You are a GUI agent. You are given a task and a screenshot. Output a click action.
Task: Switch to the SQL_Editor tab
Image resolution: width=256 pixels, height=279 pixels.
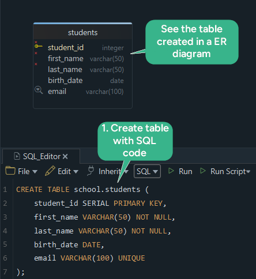tap(42, 156)
